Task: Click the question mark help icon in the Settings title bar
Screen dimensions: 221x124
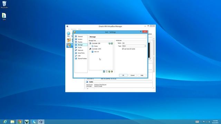Action: [x=141, y=32]
